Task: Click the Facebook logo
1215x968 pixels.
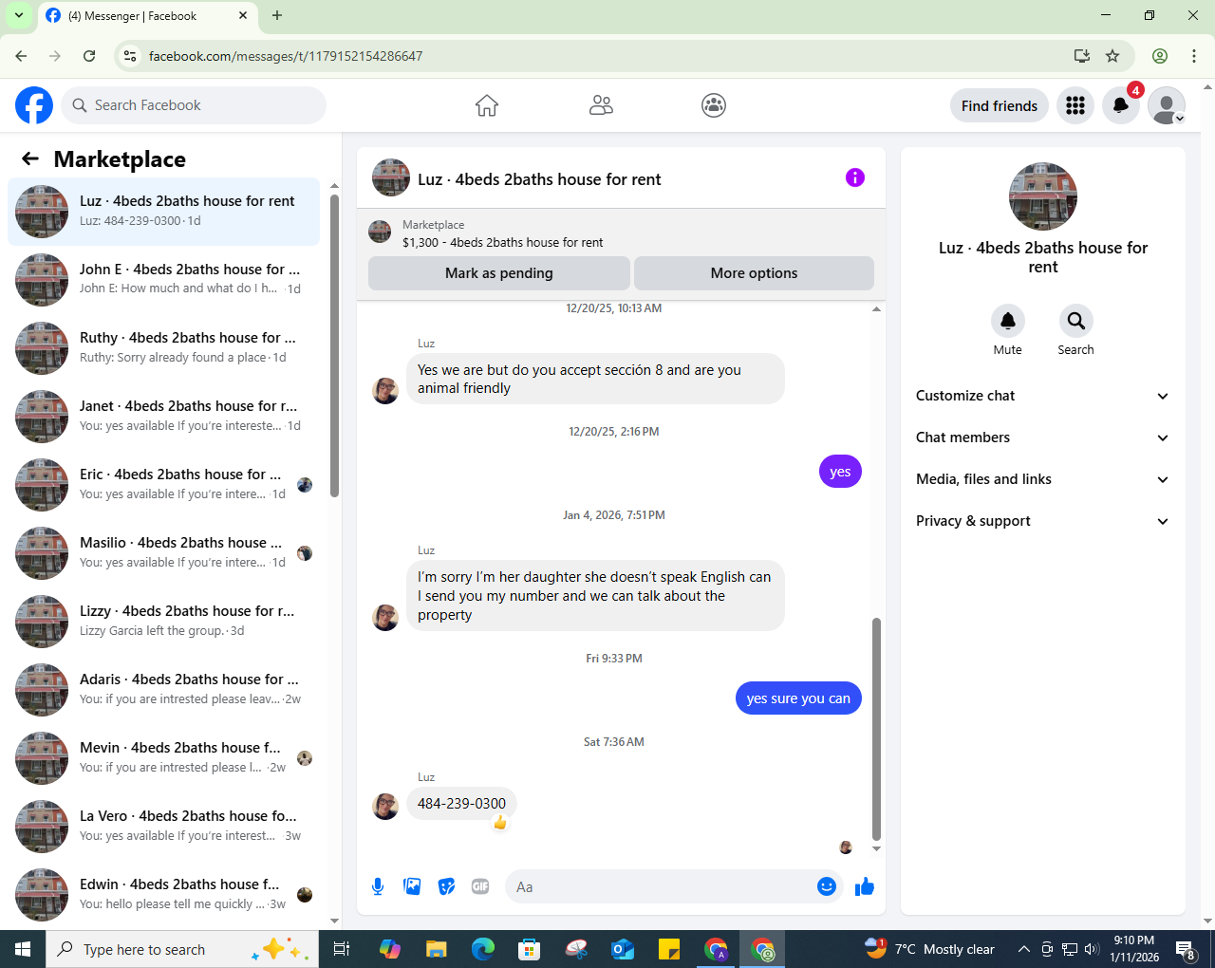Action: coord(34,105)
